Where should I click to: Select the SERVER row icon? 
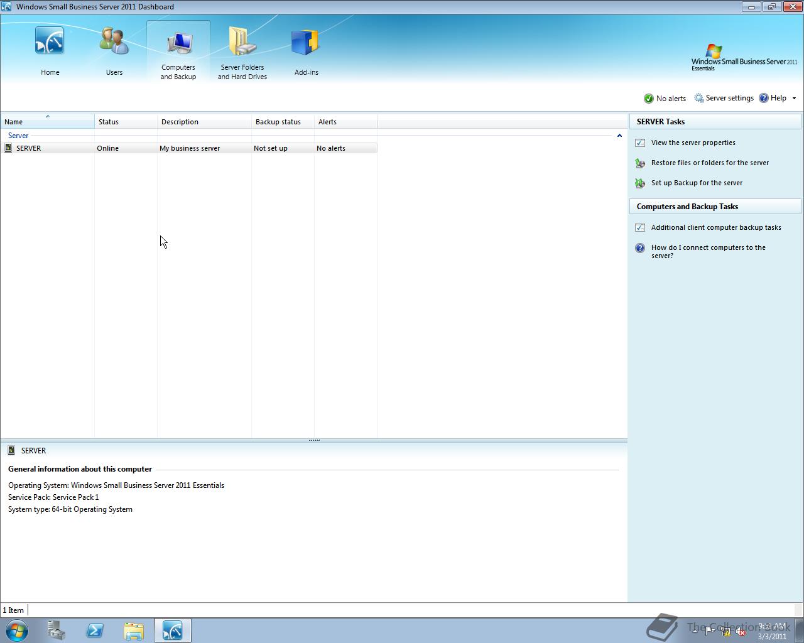[8, 148]
